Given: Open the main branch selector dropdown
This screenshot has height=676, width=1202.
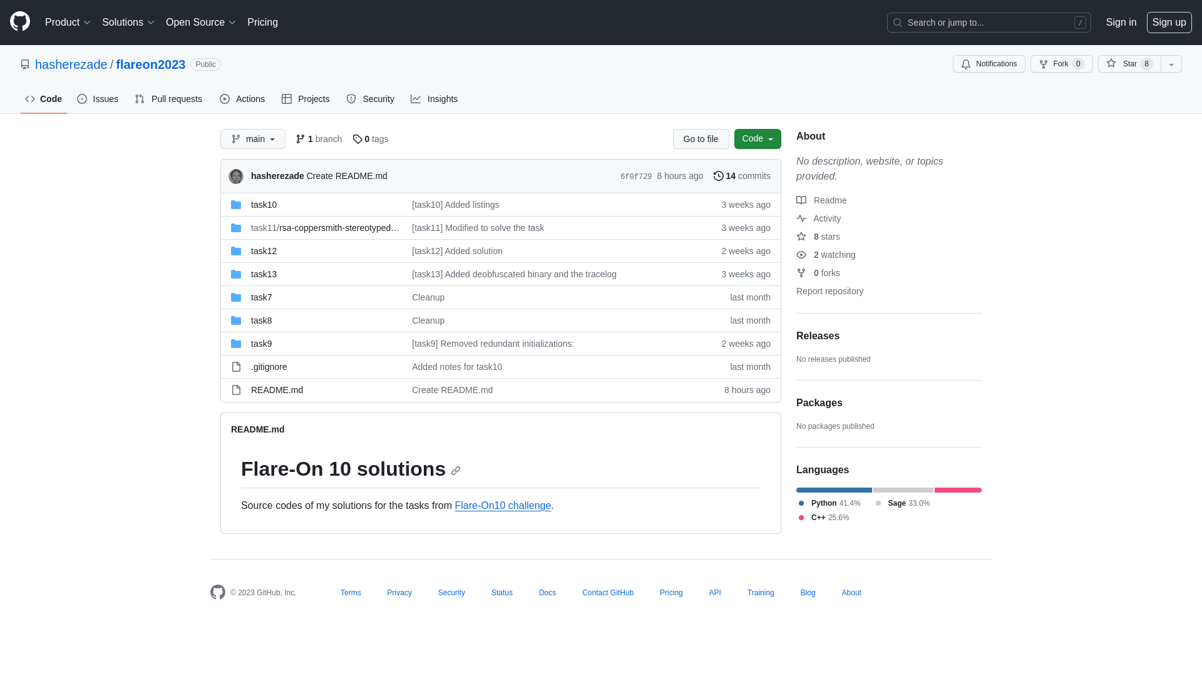Looking at the screenshot, I should (x=253, y=139).
